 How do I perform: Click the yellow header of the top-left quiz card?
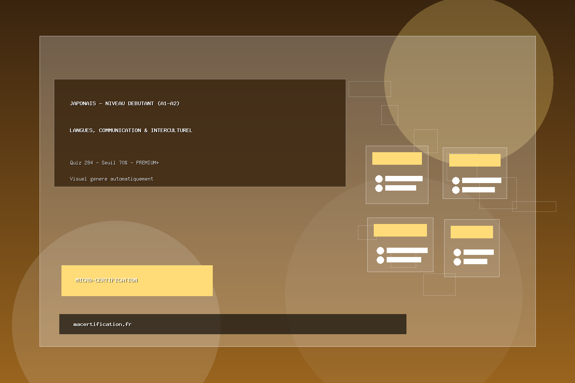click(397, 158)
